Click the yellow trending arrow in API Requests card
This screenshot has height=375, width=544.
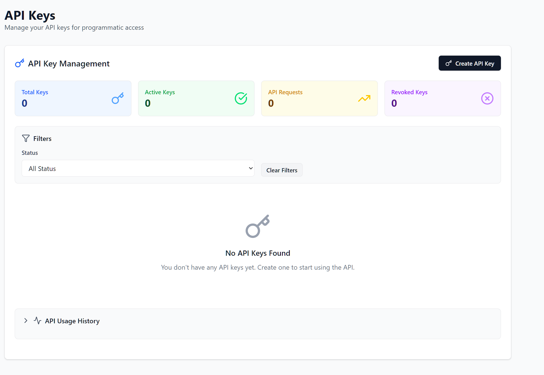tap(364, 98)
